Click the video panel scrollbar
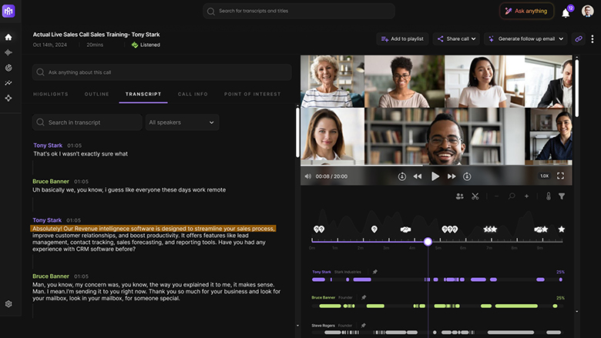 [576, 88]
